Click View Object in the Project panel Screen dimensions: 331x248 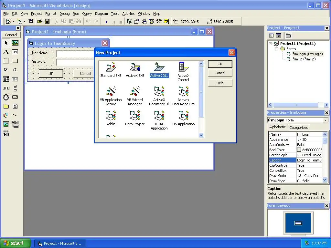[x=278, y=36]
